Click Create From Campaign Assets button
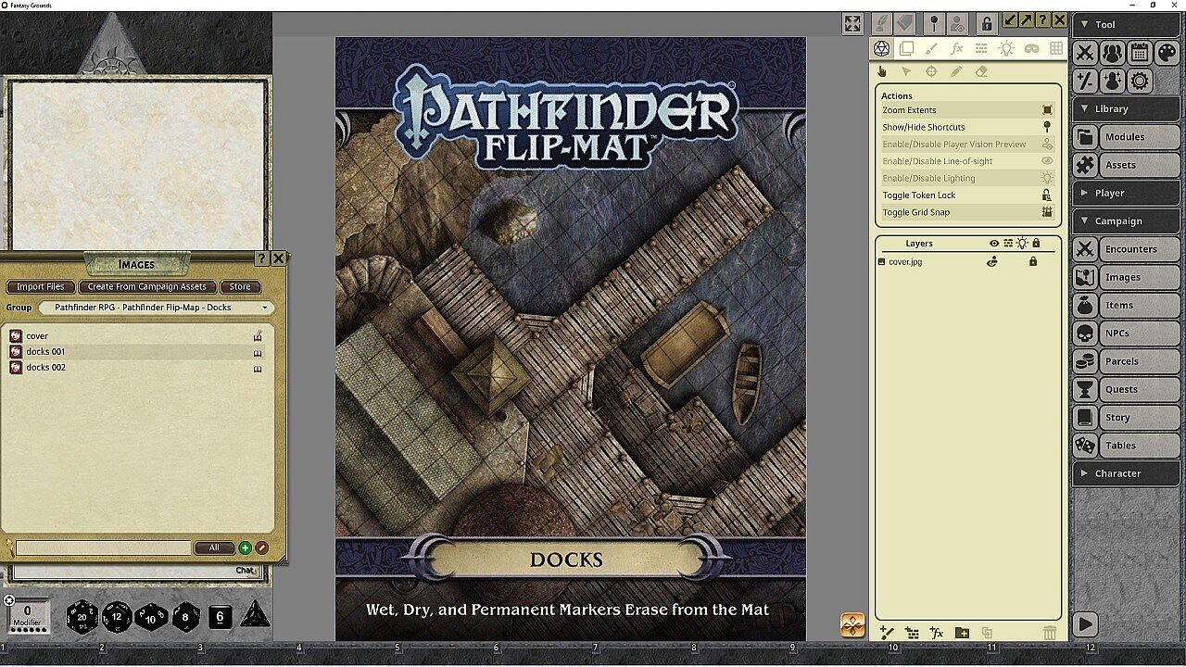This screenshot has height=667, width=1186. [148, 287]
